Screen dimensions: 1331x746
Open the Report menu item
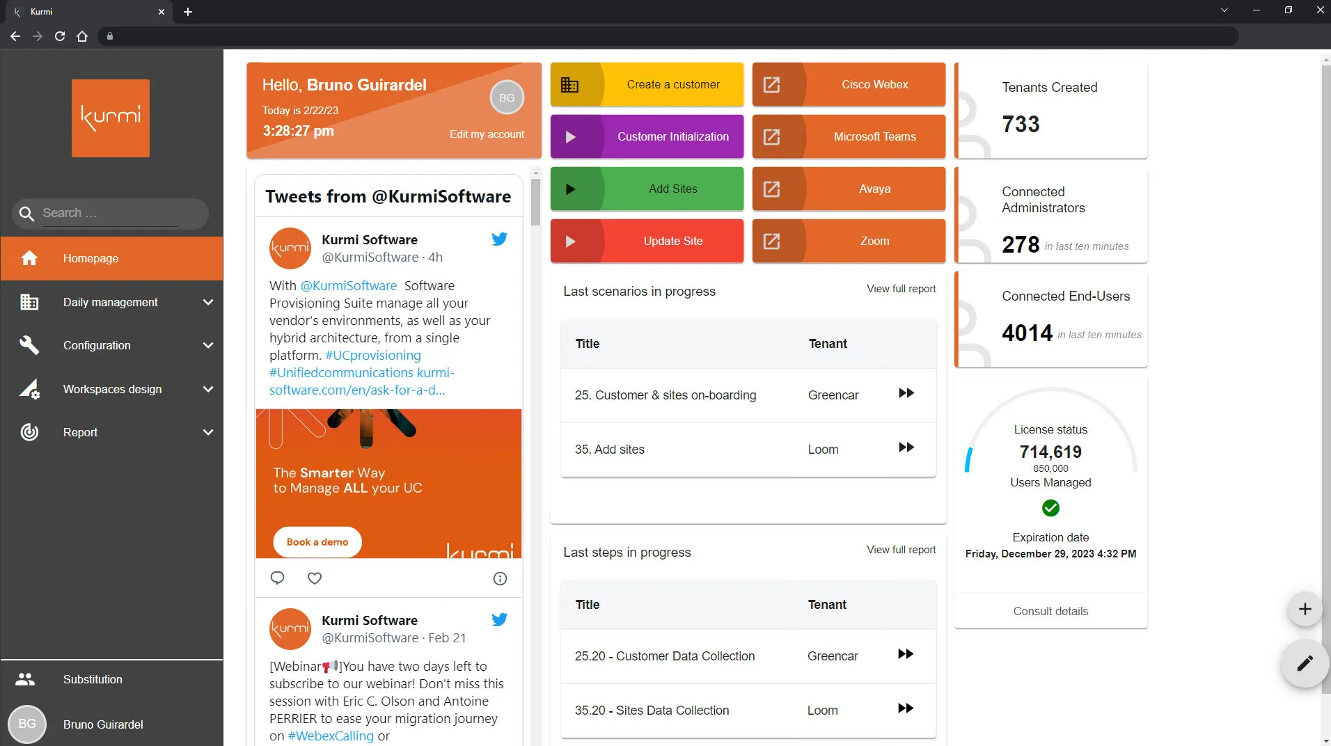coord(111,432)
